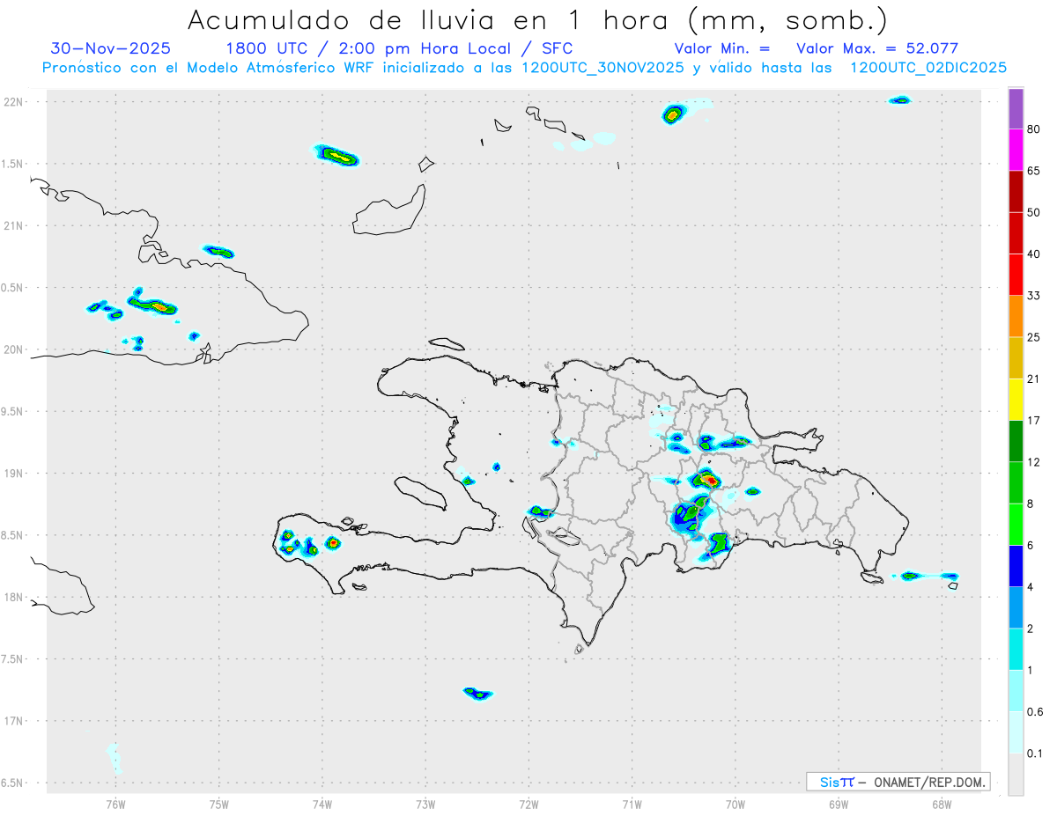Screen dimensions: 1057x816
Task: Click the "19N" latitude label
Action: click(x=15, y=474)
